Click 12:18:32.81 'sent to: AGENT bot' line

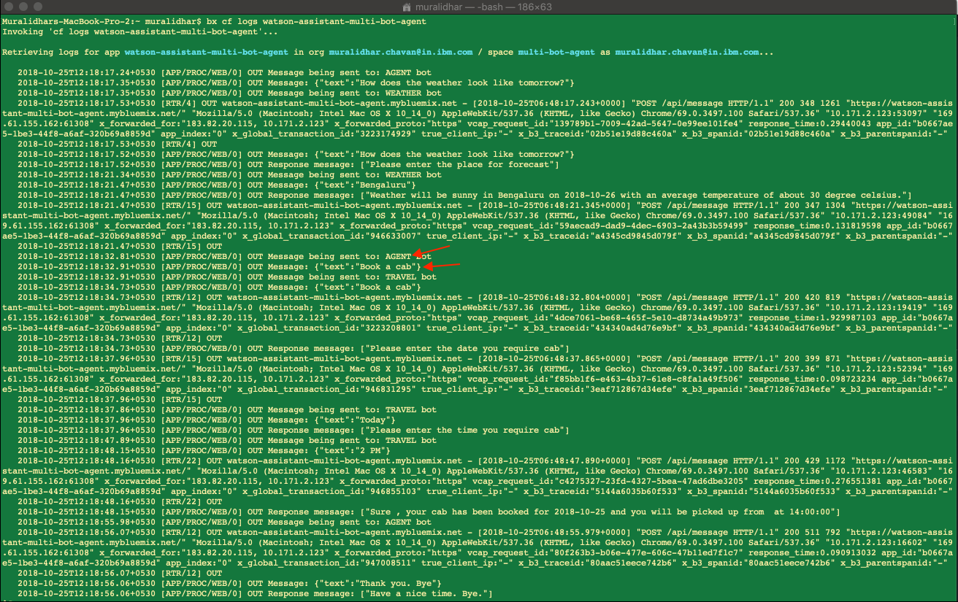click(224, 257)
